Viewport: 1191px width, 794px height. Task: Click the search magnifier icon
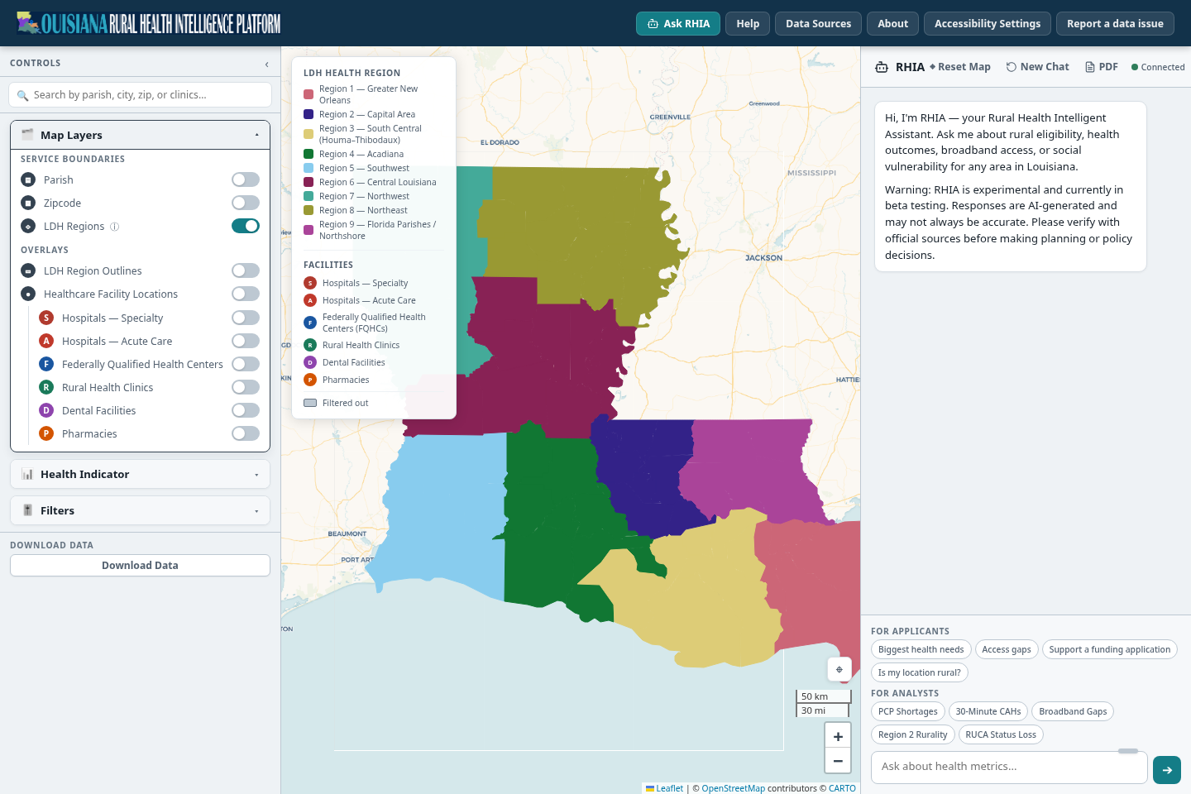22,95
